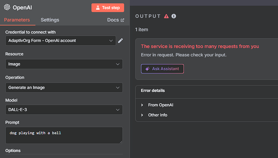The width and height of the screenshot is (278, 158).
Task: Click the flask icon on Test step
Action: [x=98, y=8]
